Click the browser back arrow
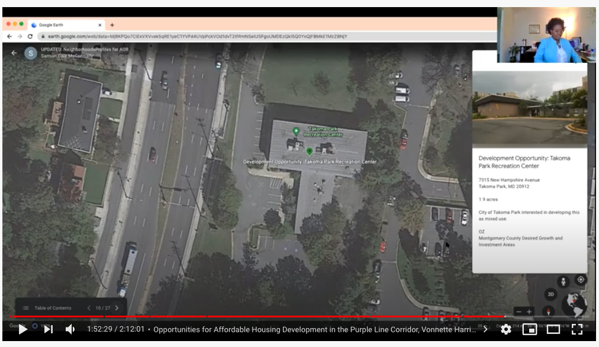599x347 pixels. coord(9,36)
